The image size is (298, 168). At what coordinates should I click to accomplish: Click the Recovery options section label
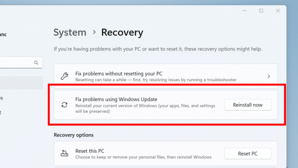pyautogui.click(x=74, y=135)
